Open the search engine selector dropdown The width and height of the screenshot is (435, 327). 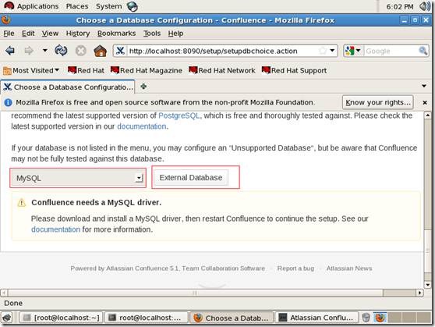point(352,51)
